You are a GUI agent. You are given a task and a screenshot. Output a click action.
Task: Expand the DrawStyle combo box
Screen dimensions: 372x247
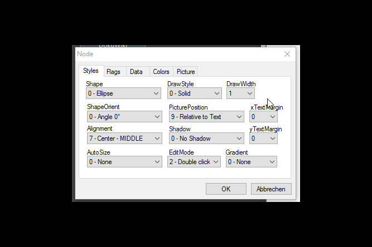194,94
